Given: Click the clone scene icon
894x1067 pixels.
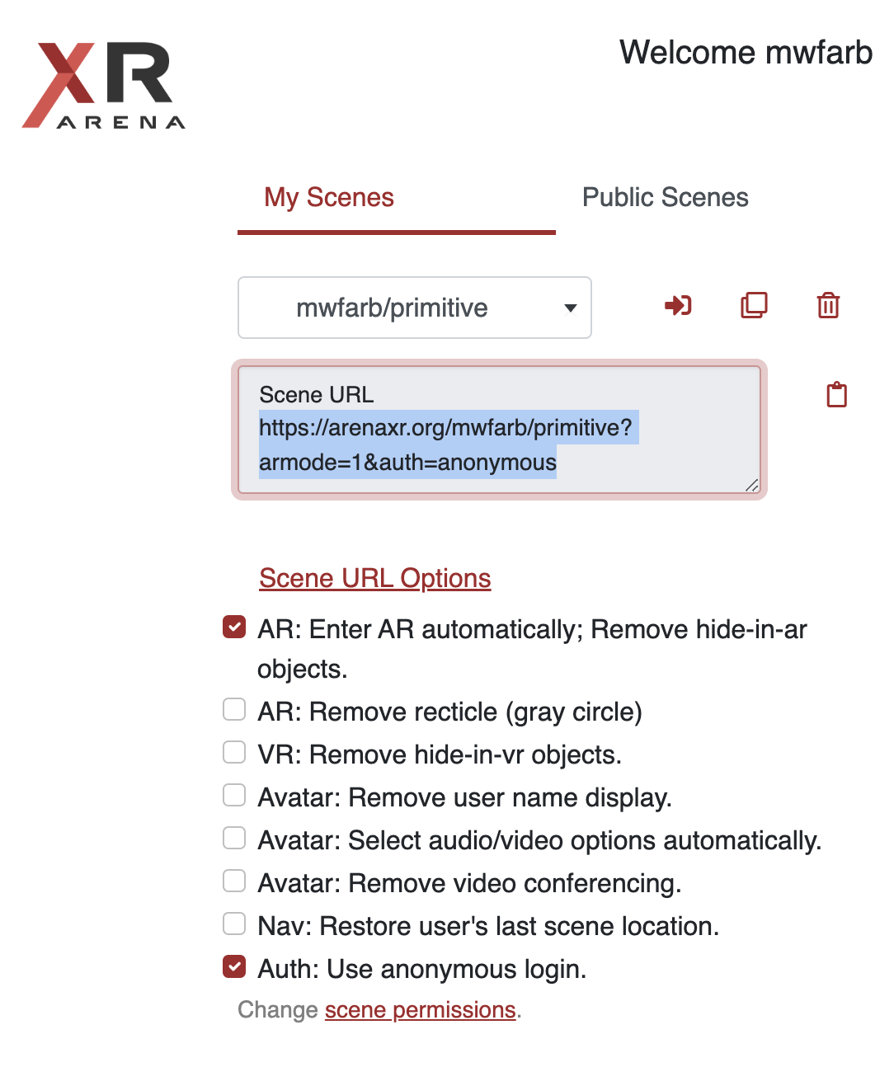Looking at the screenshot, I should coord(754,306).
